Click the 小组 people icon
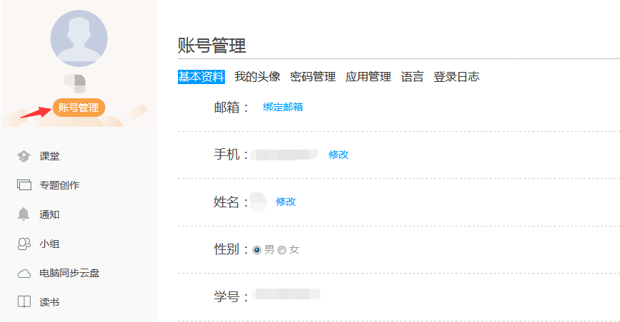This screenshot has height=322, width=620. point(24,244)
